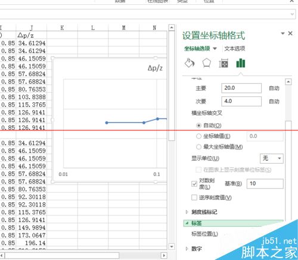Screen dimensions: 298x260
Task: Click the 0.01 axis label on chart
Action: pos(63,174)
